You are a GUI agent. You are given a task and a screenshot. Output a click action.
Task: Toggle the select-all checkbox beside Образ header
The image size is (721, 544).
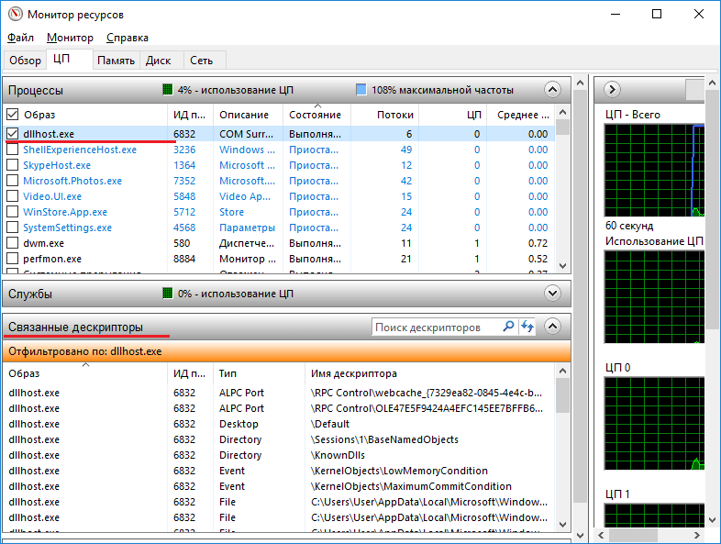(13, 115)
